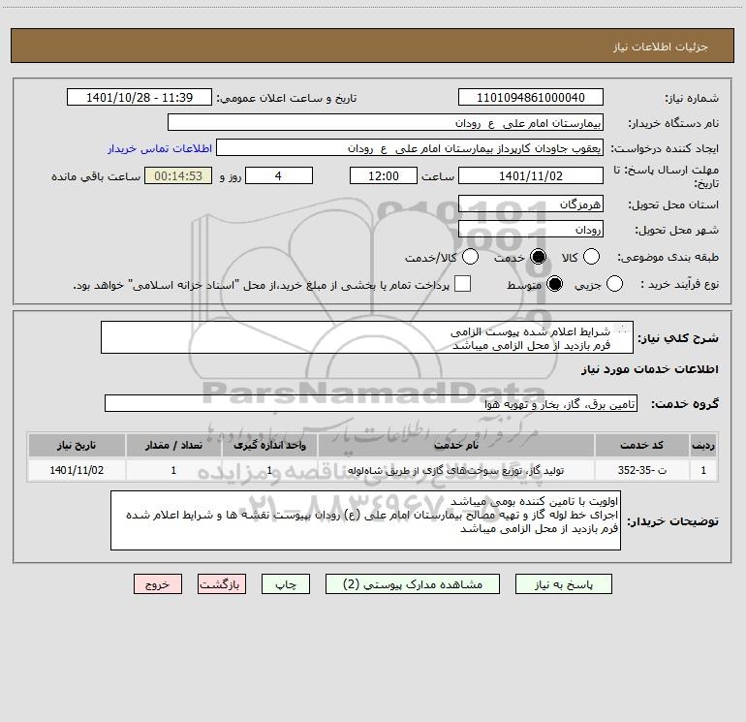Tick the اسناد خزانه اسلامی payment checkbox
Viewport: 746px width, 722px height.
click(x=462, y=284)
